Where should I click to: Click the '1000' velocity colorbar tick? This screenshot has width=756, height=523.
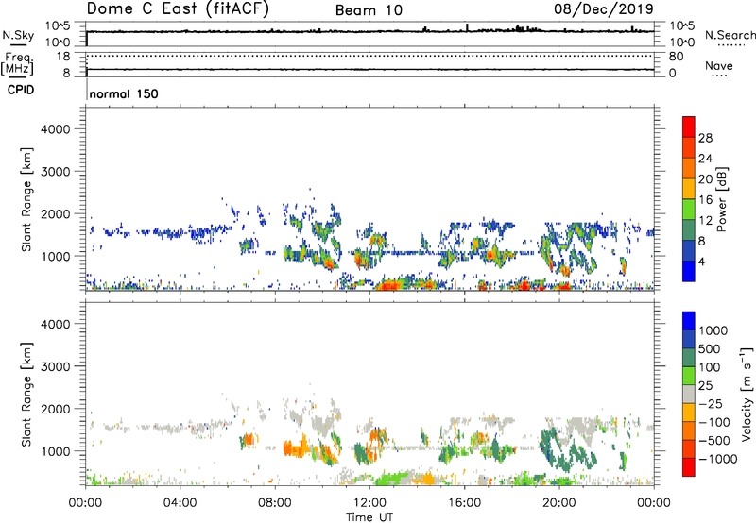point(713,330)
